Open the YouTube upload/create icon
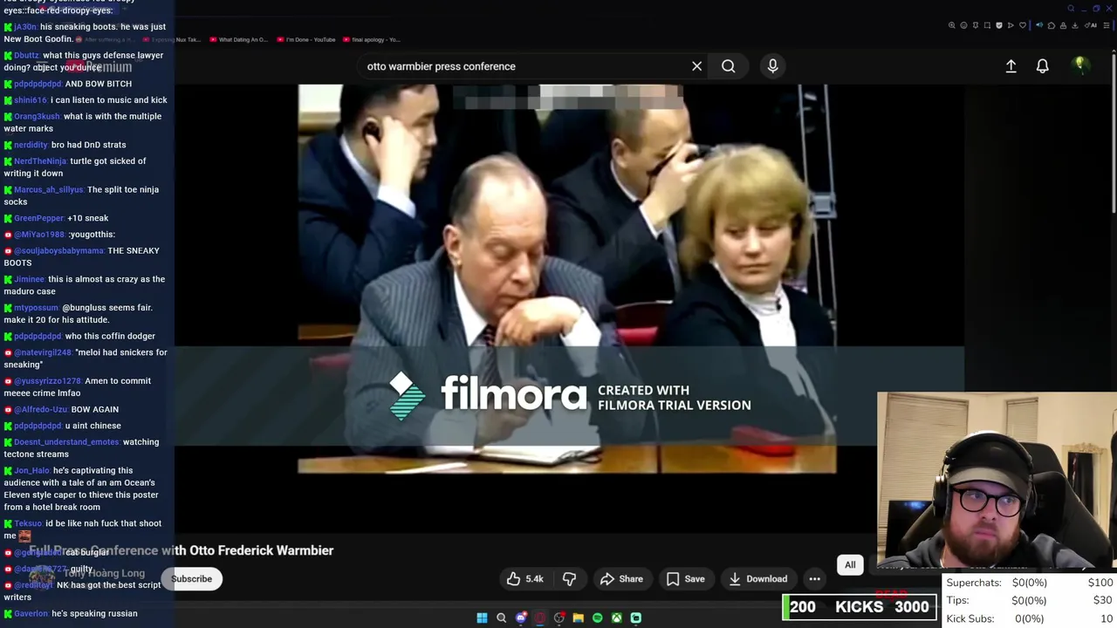Viewport: 1117px width, 628px height. pos(1011,66)
